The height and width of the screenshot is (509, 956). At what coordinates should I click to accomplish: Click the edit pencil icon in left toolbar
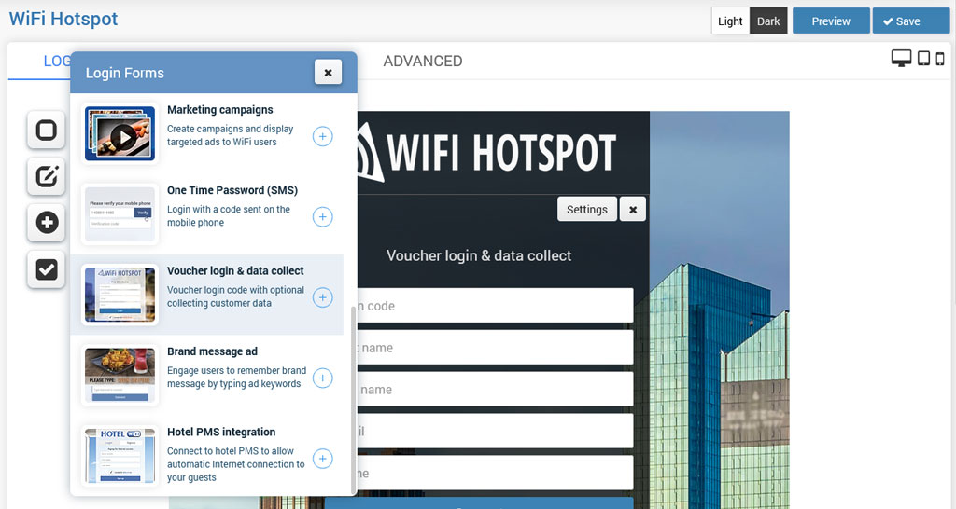pos(46,176)
